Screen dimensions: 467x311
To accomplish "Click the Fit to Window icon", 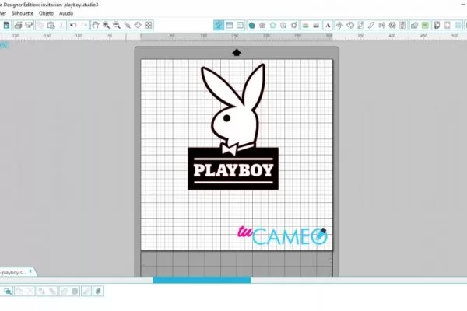I will coord(149,26).
